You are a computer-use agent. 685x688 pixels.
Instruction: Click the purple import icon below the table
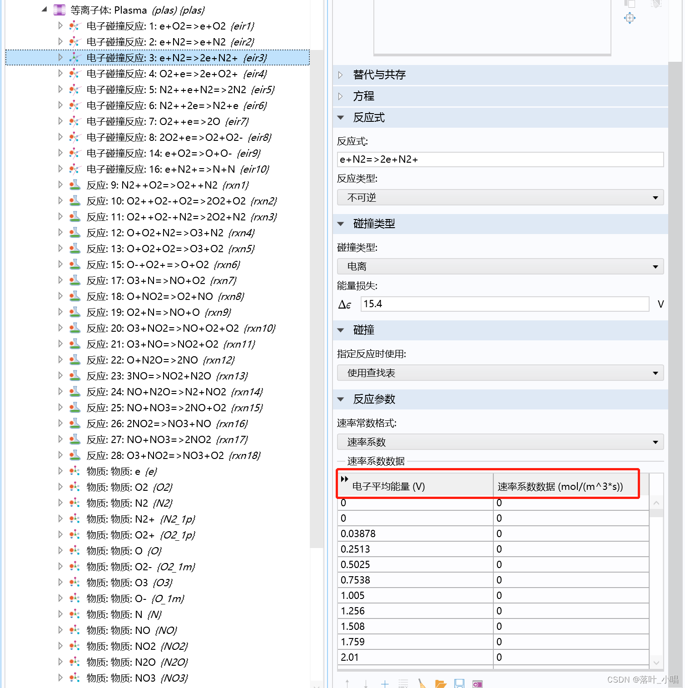tap(477, 683)
